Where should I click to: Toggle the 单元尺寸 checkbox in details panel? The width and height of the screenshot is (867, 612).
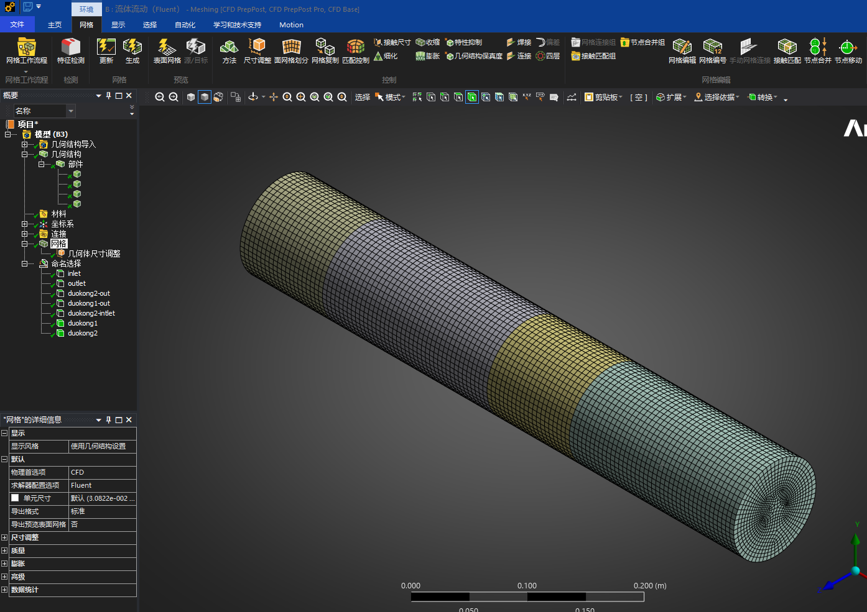point(15,498)
